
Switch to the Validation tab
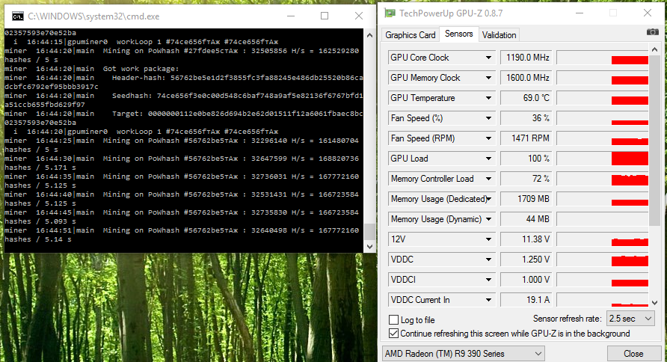[x=499, y=34]
